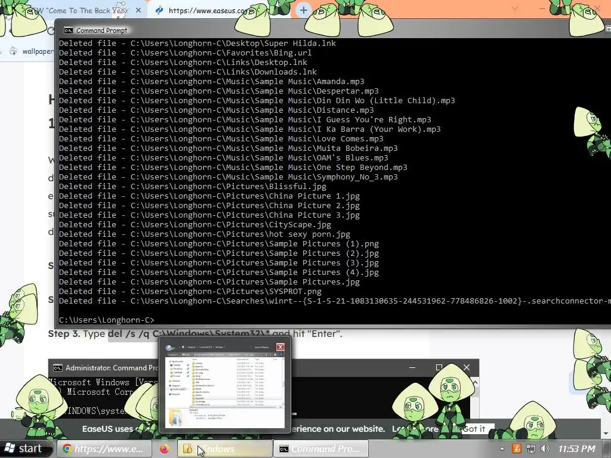This screenshot has height=458, width=611.
Task: Activate the Command Prompt taskbar button
Action: pyautogui.click(x=321, y=448)
